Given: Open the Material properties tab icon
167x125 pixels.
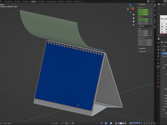Looking at the screenshot, I should (158, 82).
